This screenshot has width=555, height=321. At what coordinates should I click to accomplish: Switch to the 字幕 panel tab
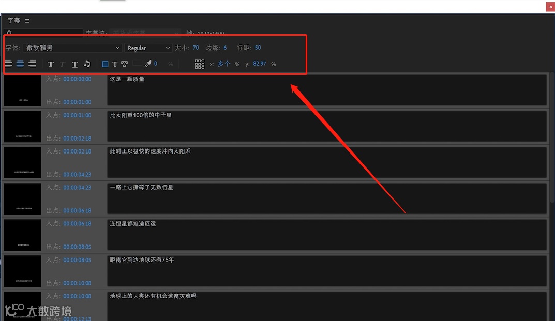point(14,21)
